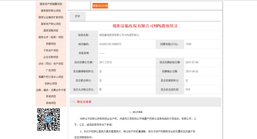Open 出租、增资、征集合作方等 item
The image size is (257, 139).
tap(51, 90)
